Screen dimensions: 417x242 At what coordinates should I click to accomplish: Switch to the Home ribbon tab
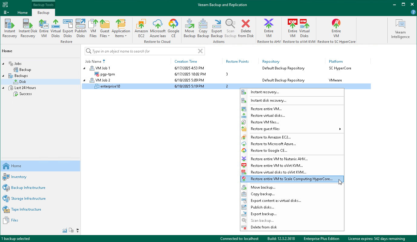[x=23, y=13]
